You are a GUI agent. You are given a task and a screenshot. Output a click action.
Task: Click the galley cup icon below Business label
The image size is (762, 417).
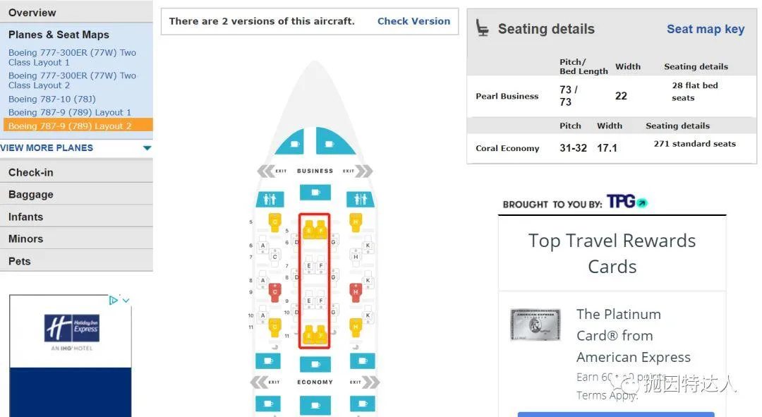coord(314,193)
